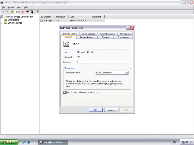194x145 pixels.
Task: Click the Up one level folder icon
Action: tap(13, 12)
